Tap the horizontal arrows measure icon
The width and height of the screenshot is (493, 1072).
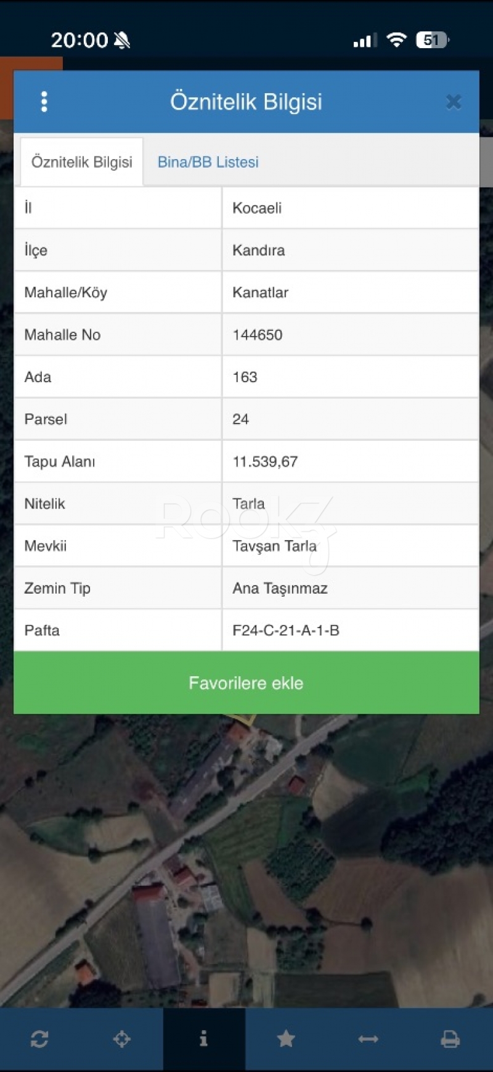[368, 1039]
